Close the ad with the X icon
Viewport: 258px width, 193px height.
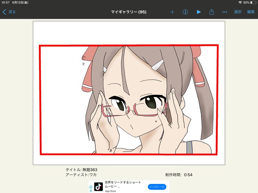click(91, 191)
